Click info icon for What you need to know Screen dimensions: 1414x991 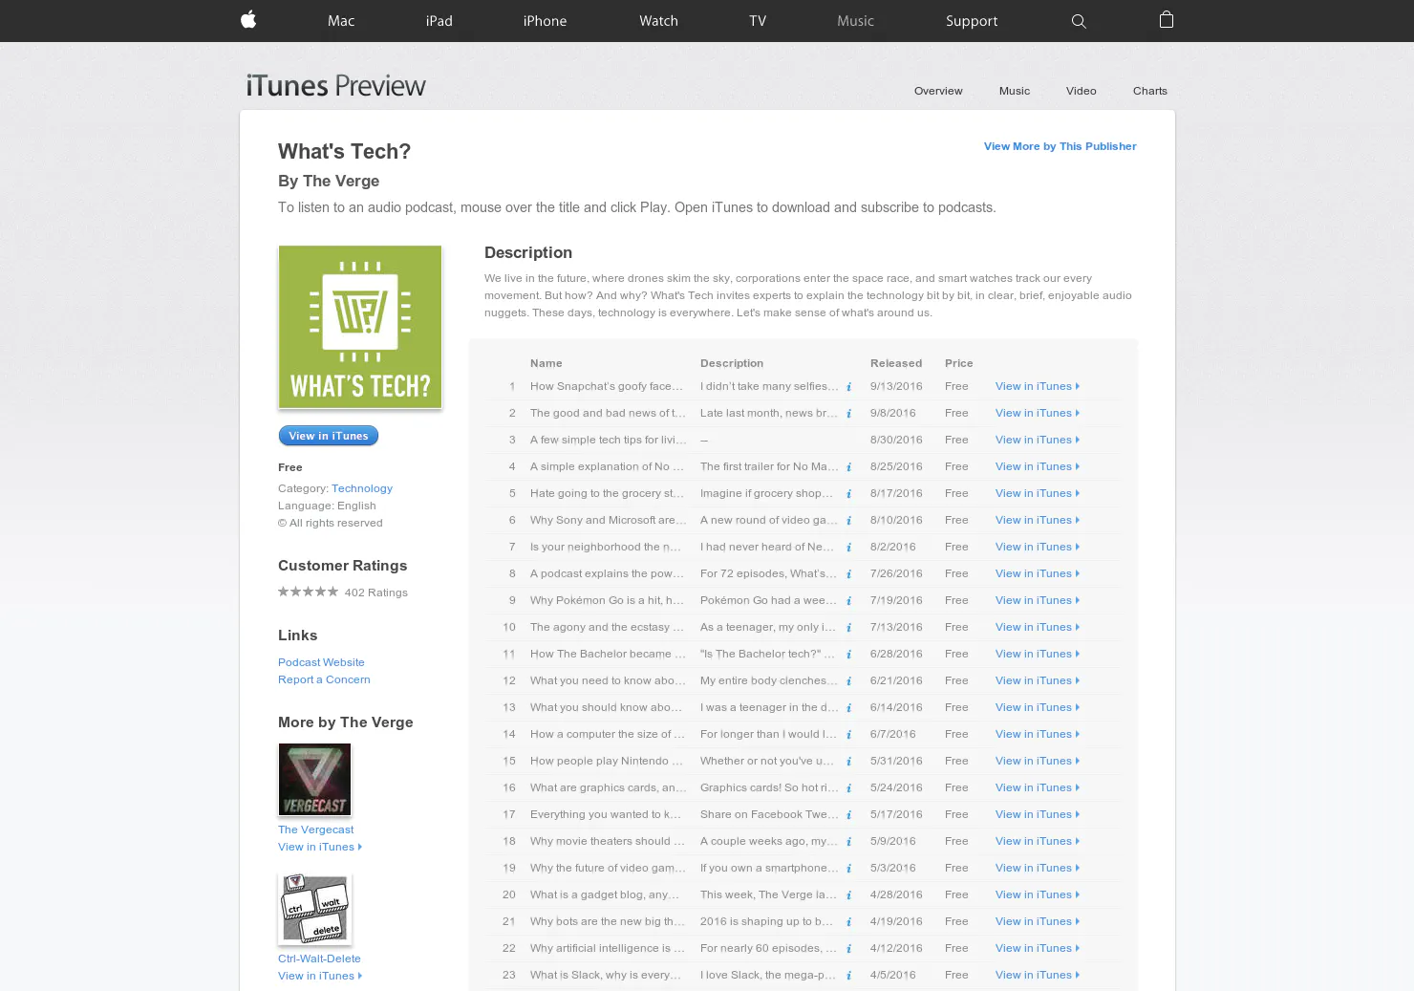tap(848, 681)
